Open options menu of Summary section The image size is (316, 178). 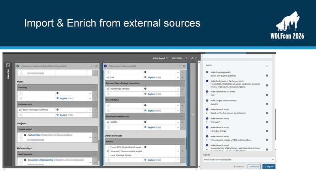[x=94, y=87]
